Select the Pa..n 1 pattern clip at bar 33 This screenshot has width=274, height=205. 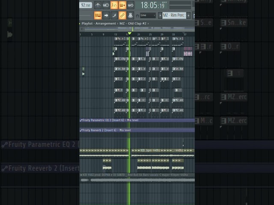point(178,41)
